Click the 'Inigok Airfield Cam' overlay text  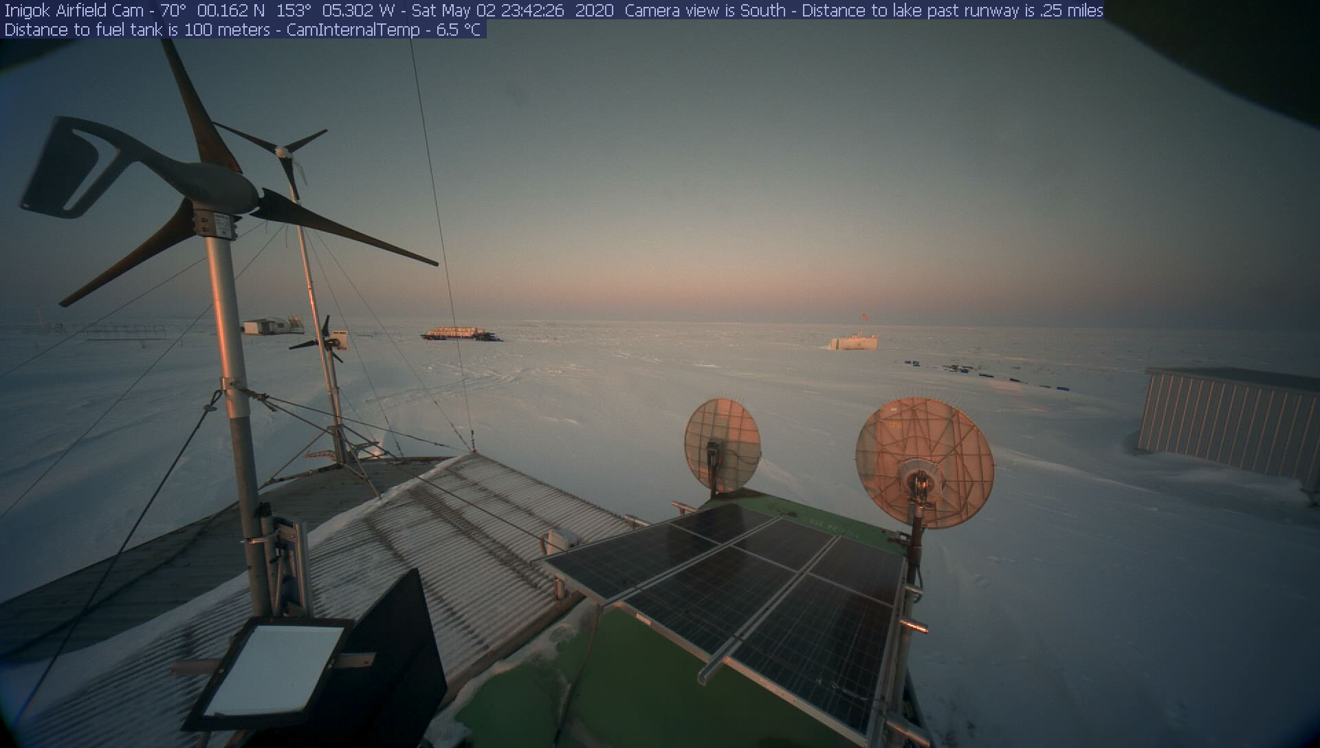point(74,10)
